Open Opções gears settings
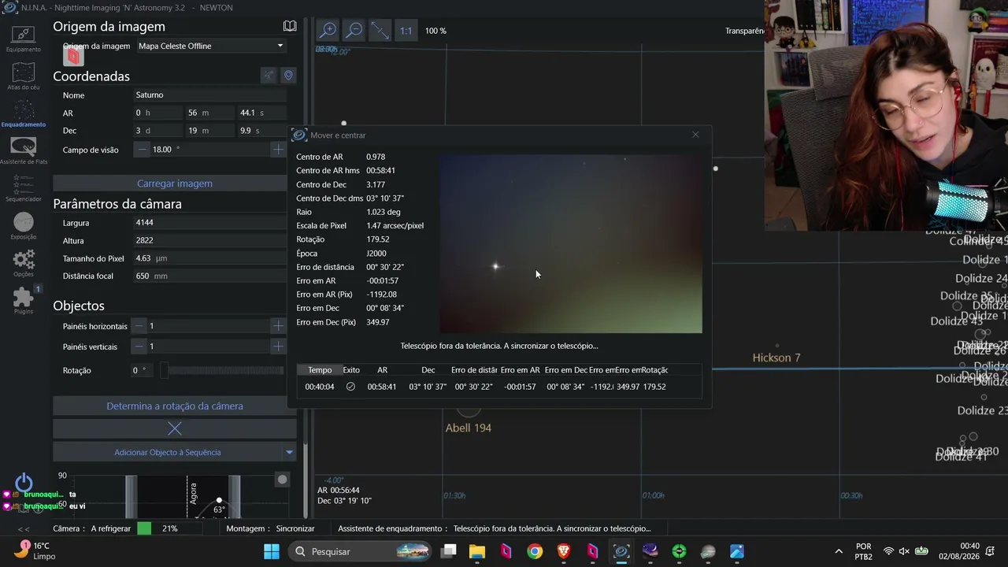1008x567 pixels. click(23, 263)
